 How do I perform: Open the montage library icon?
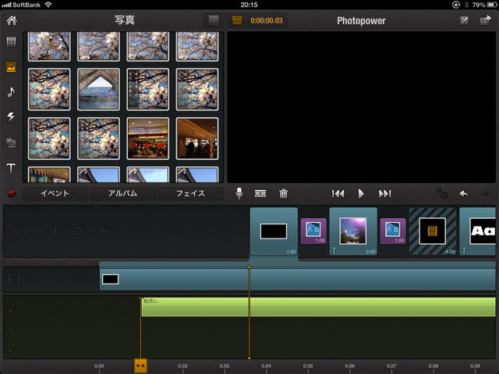[11, 143]
